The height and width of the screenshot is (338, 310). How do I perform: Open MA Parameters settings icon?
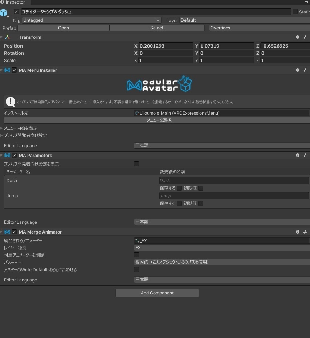tap(305, 155)
